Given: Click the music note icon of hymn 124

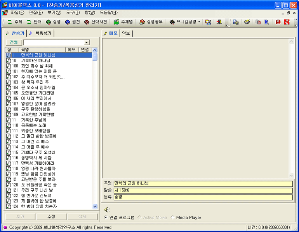Looking at the screenshot, I should point(9,206).
